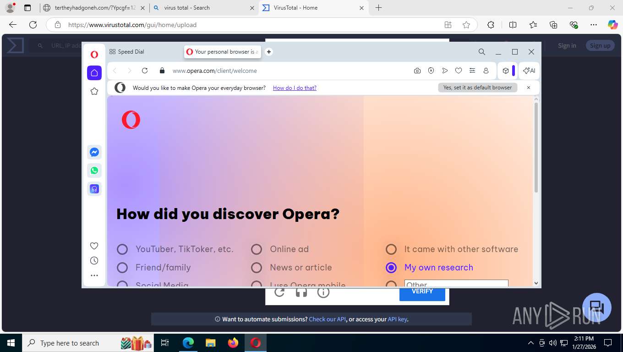Favorite this page with Edge star icon

[x=466, y=25]
